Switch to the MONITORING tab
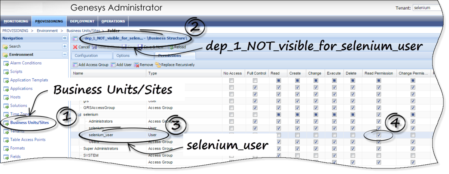Image resolution: width=449 pixels, height=174 pixels. (x=16, y=21)
